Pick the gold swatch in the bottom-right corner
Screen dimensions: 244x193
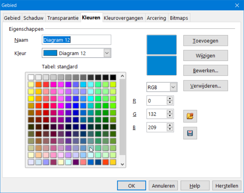click(113, 162)
